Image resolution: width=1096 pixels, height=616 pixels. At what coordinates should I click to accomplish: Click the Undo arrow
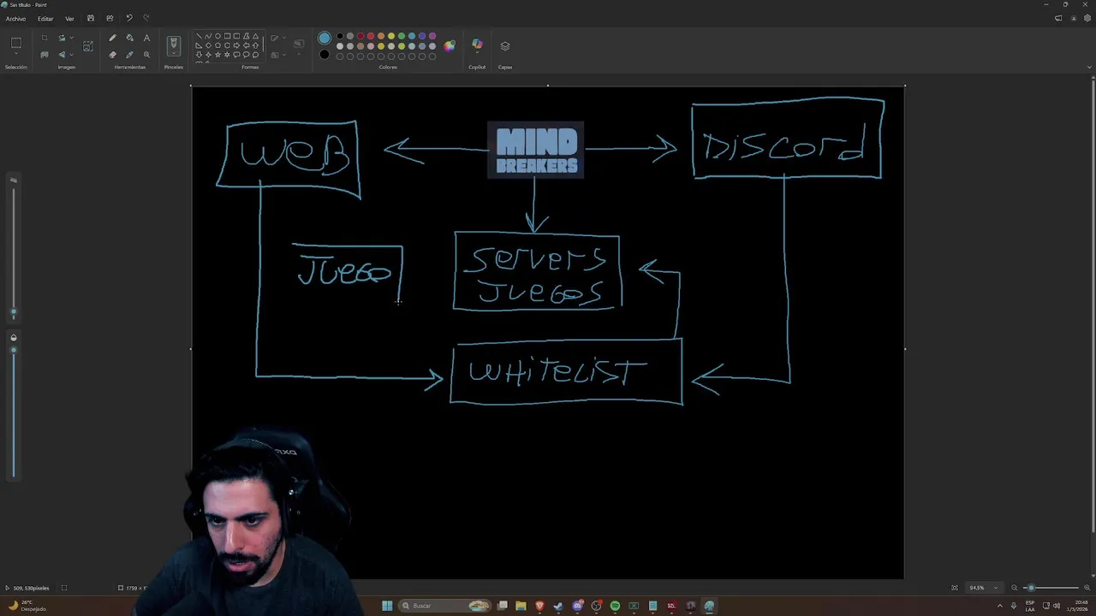click(128, 18)
